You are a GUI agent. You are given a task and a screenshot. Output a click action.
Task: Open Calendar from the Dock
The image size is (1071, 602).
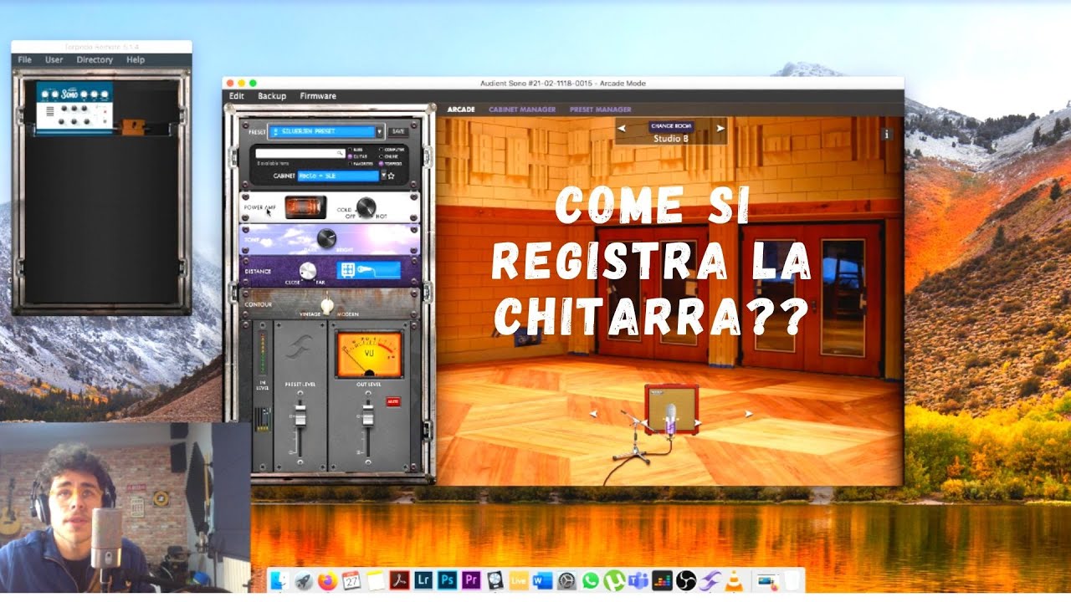[x=351, y=580]
